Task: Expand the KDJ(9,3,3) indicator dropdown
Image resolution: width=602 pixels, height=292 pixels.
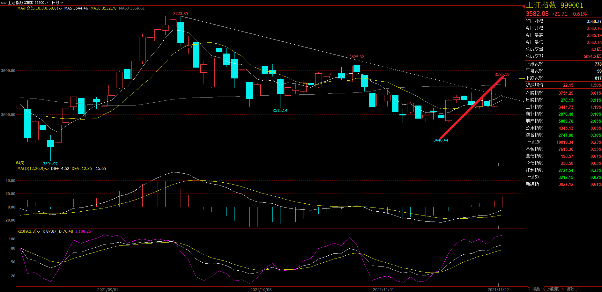Action: [x=39, y=232]
